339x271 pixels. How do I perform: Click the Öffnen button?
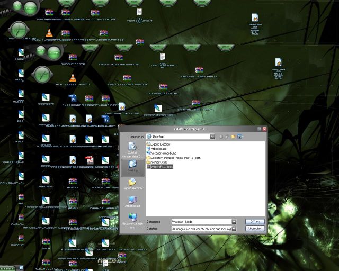pos(254,221)
